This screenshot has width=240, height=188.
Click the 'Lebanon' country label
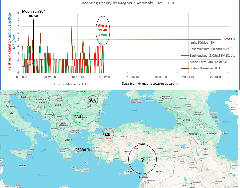click(144, 177)
